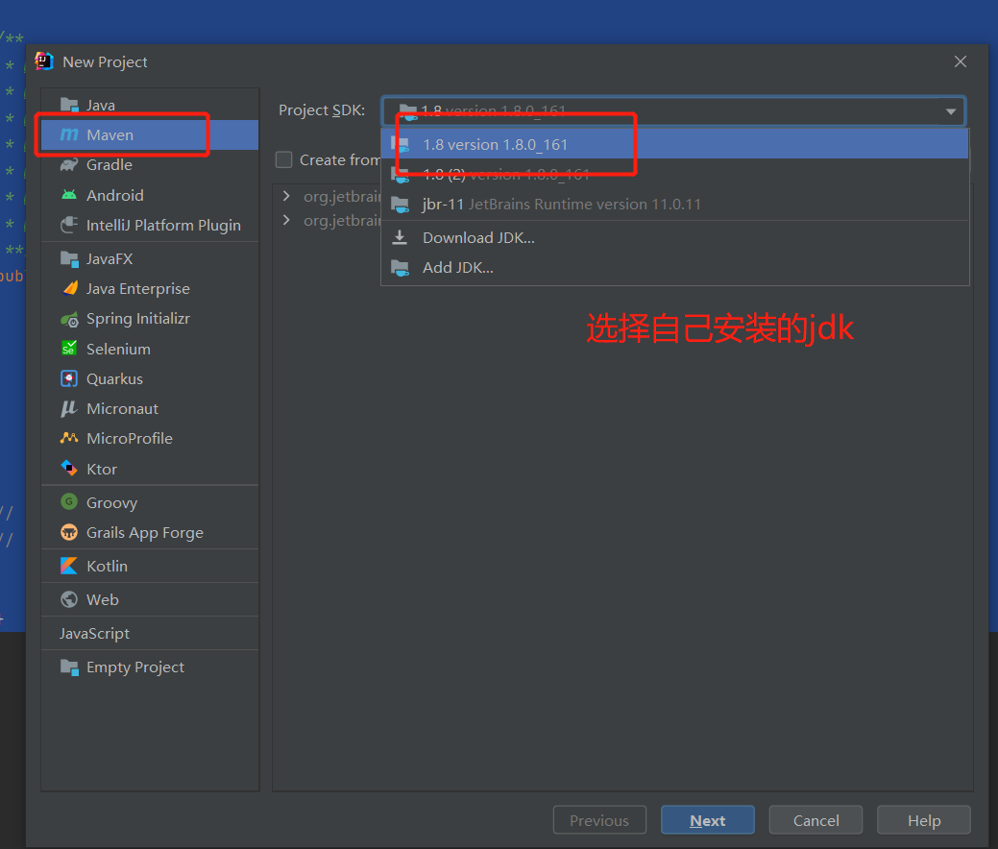Image resolution: width=998 pixels, height=849 pixels.
Task: Choose the 1.8 (2) SDK option
Action: (674, 175)
